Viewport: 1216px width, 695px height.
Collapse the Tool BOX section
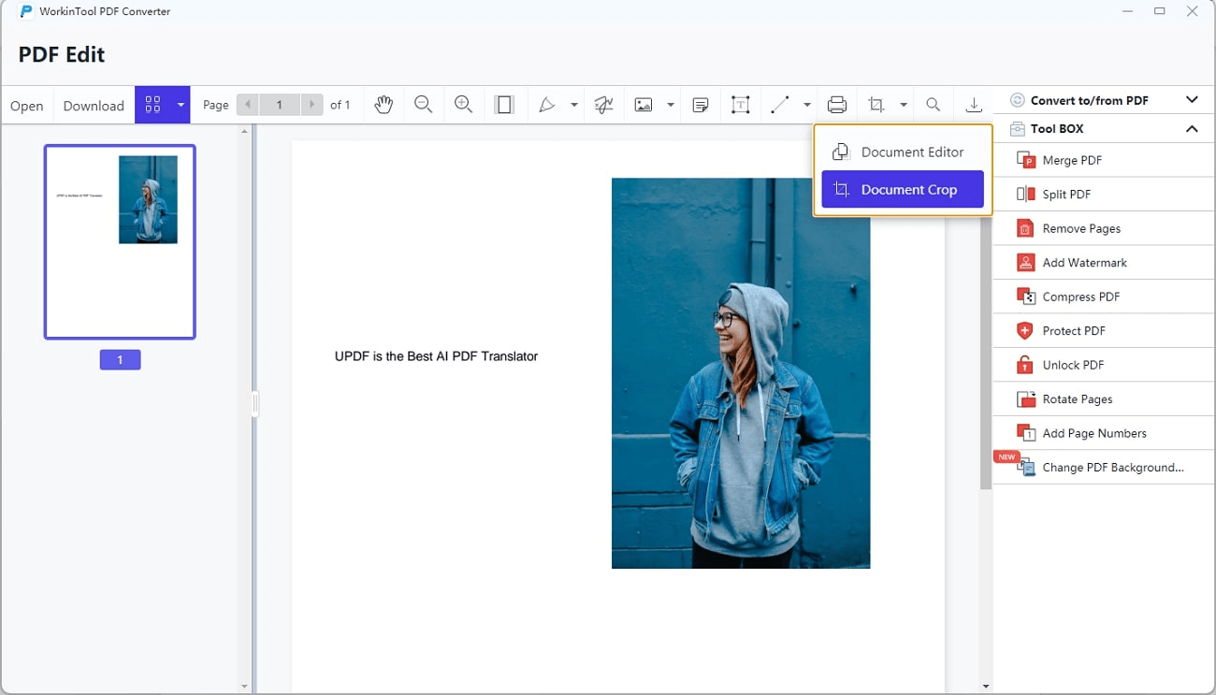pyautogui.click(x=1191, y=128)
